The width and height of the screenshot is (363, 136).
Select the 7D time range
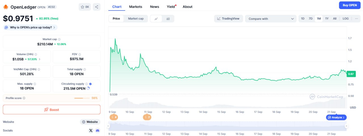point(311,19)
